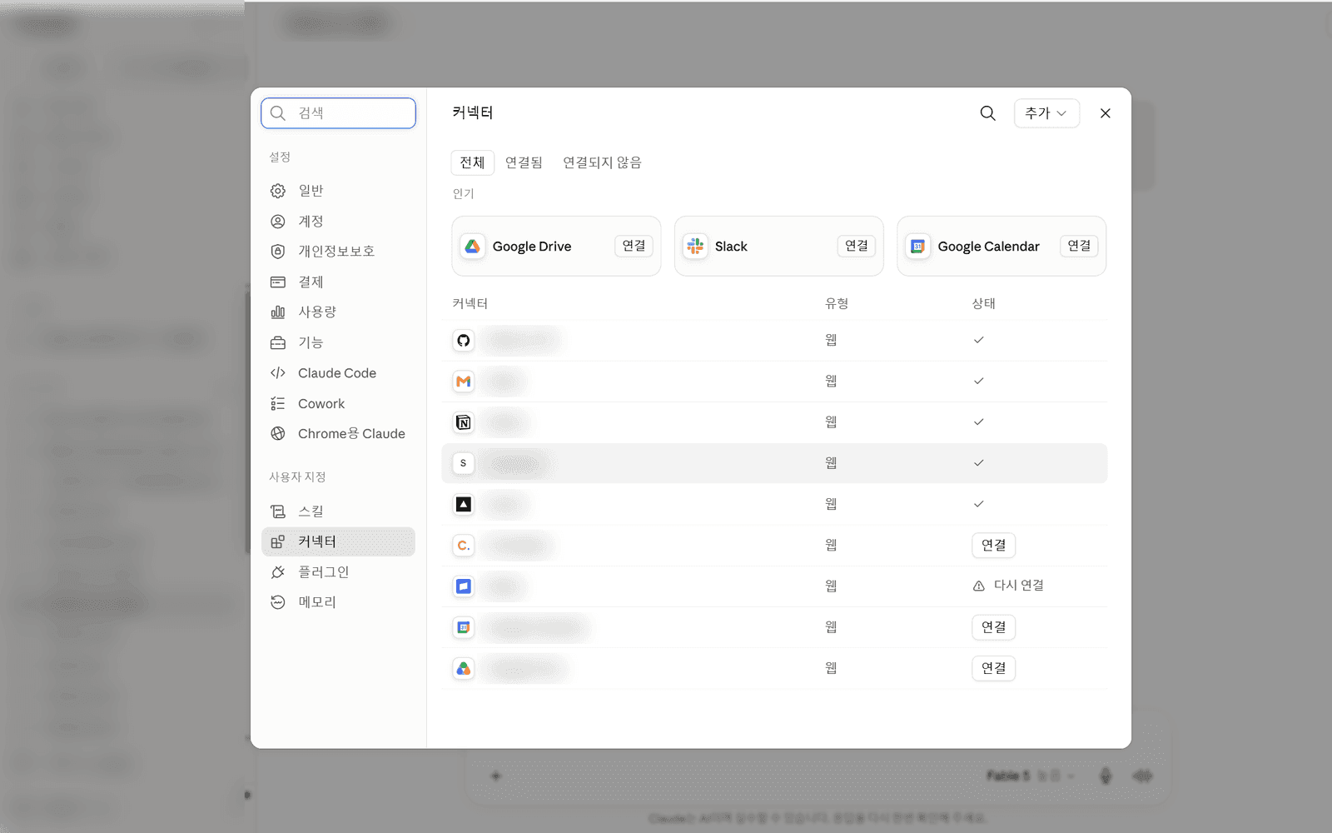Viewport: 1332px width, 833px height.
Task: Click the Claude Code code-bracket icon
Action: pos(278,373)
